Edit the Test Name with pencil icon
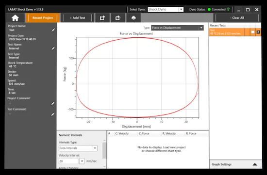 point(53,48)
